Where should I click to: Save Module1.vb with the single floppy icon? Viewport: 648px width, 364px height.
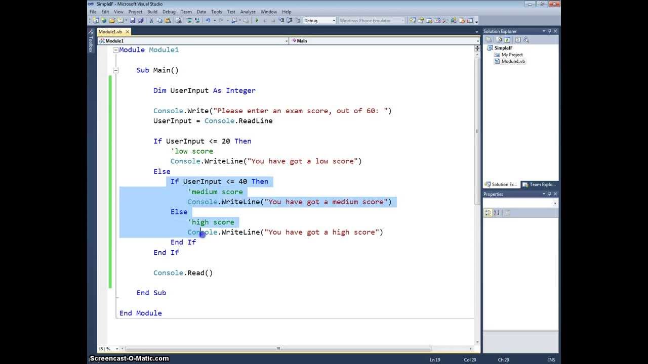coord(132,21)
